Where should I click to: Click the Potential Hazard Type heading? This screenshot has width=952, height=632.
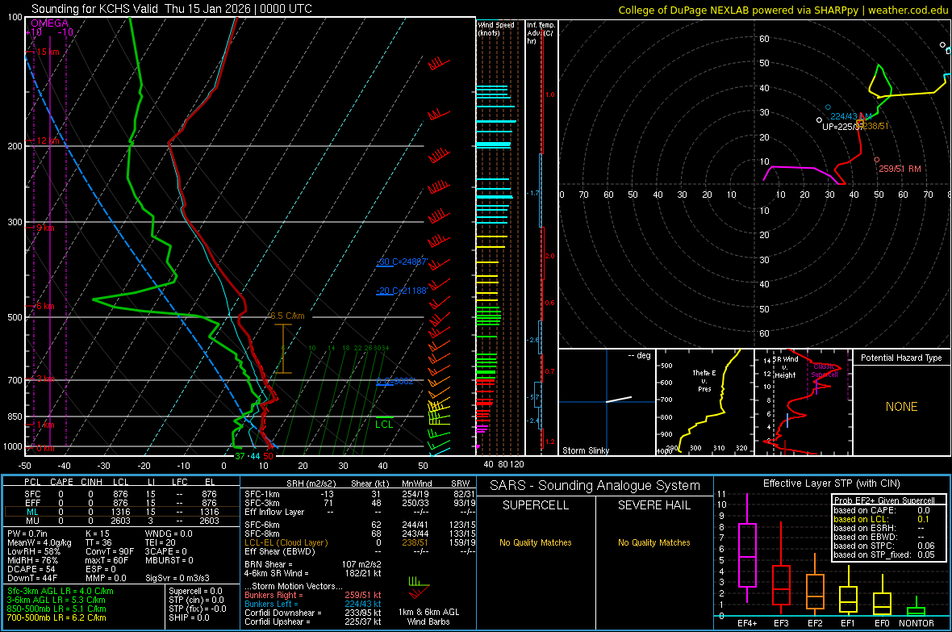pyautogui.click(x=901, y=358)
